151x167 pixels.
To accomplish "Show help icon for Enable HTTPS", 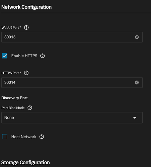I will pyautogui.click(x=43, y=56).
